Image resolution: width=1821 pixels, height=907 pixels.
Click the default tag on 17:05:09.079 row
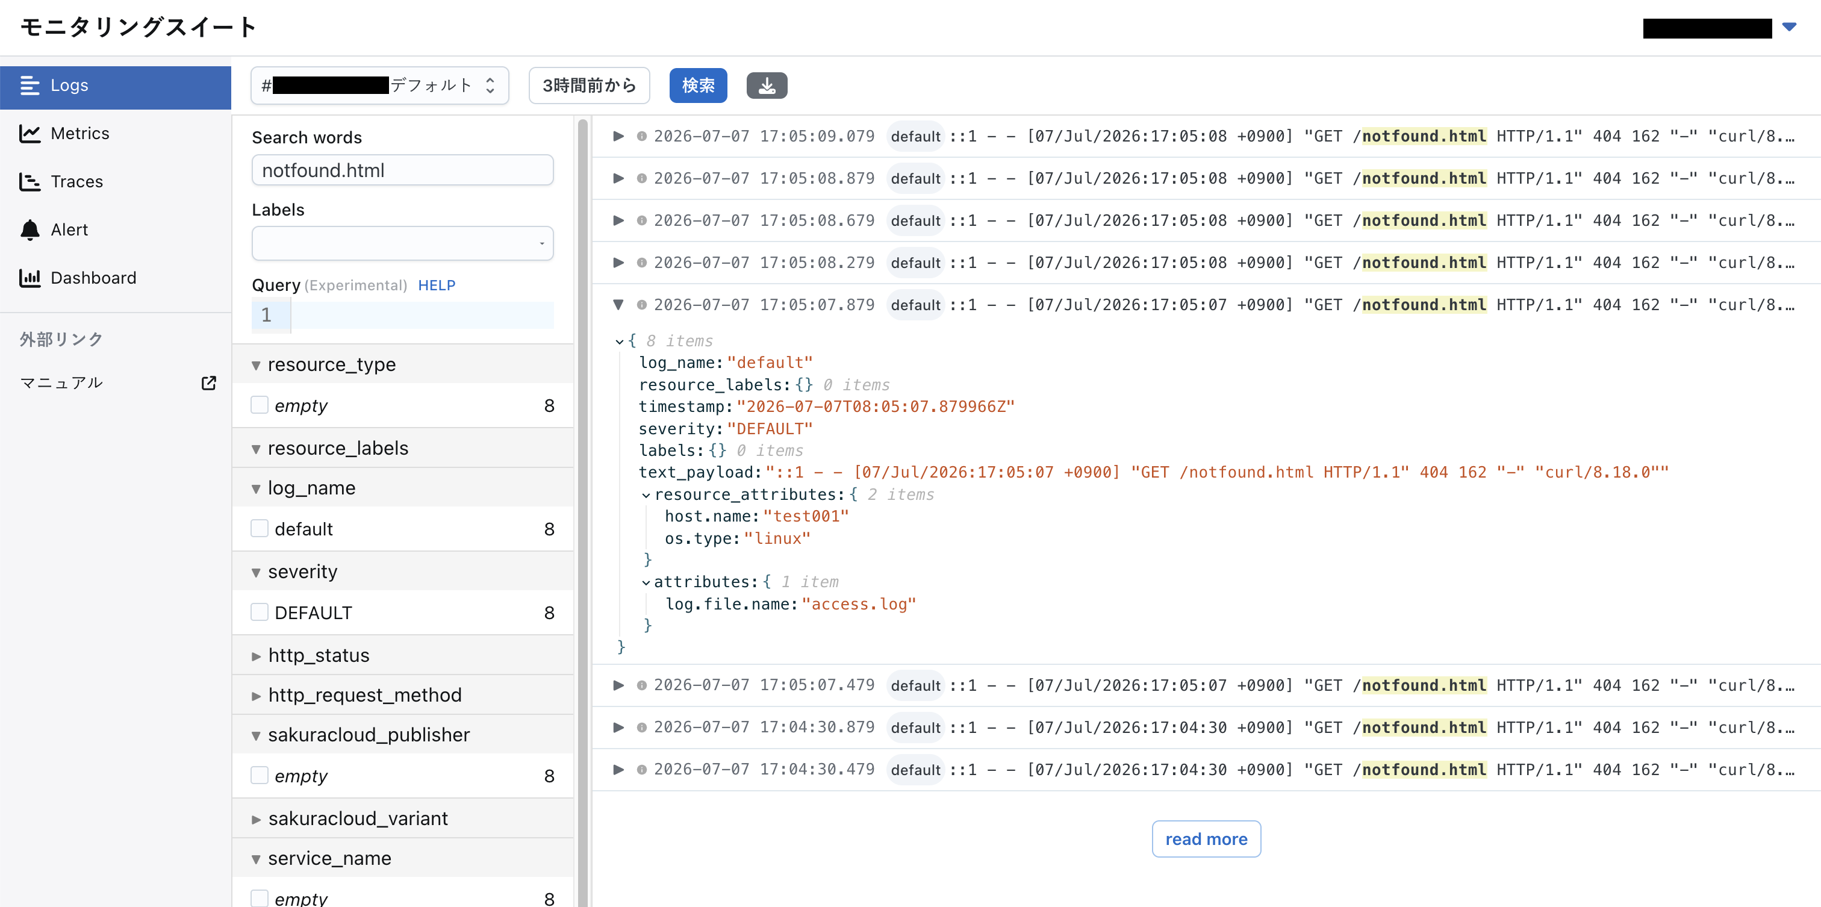915,137
